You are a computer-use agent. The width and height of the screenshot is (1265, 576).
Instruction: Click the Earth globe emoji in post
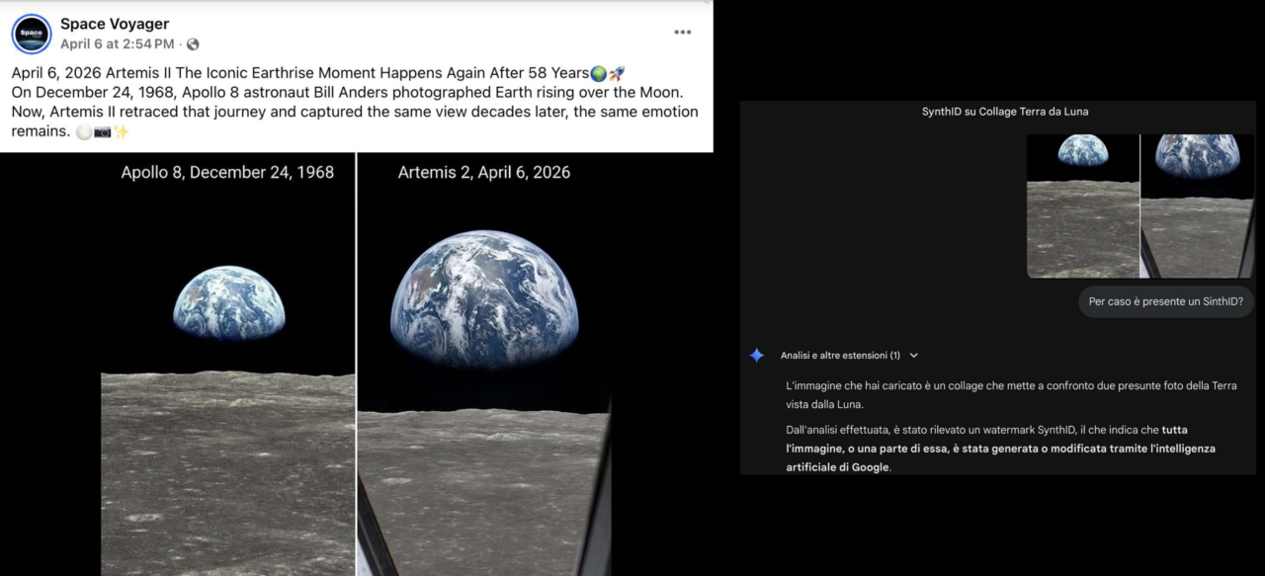click(x=598, y=74)
